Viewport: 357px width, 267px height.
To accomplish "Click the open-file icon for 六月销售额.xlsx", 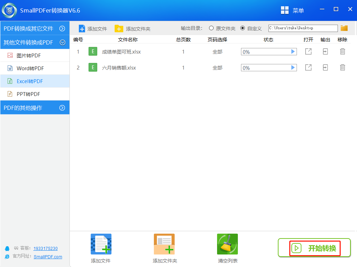I will point(308,67).
